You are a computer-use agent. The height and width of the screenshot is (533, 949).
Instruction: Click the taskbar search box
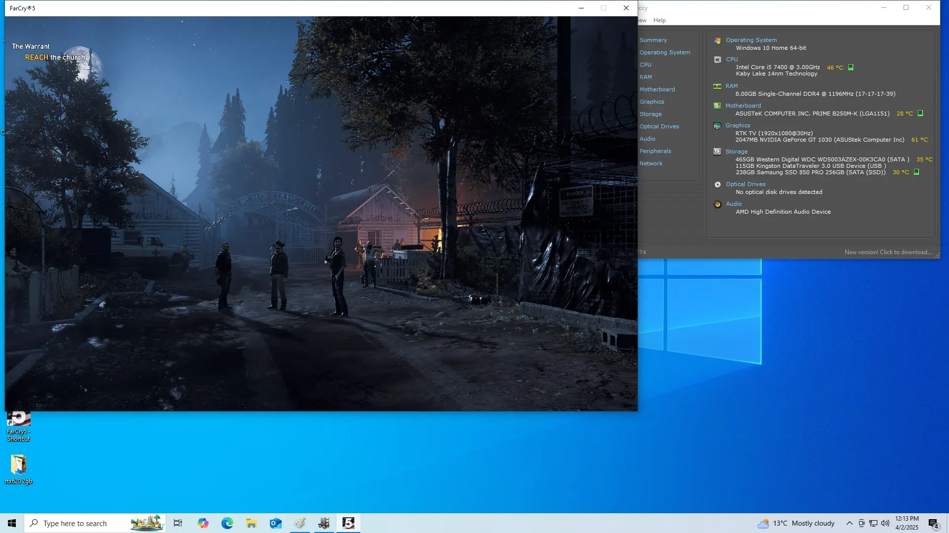[95, 523]
